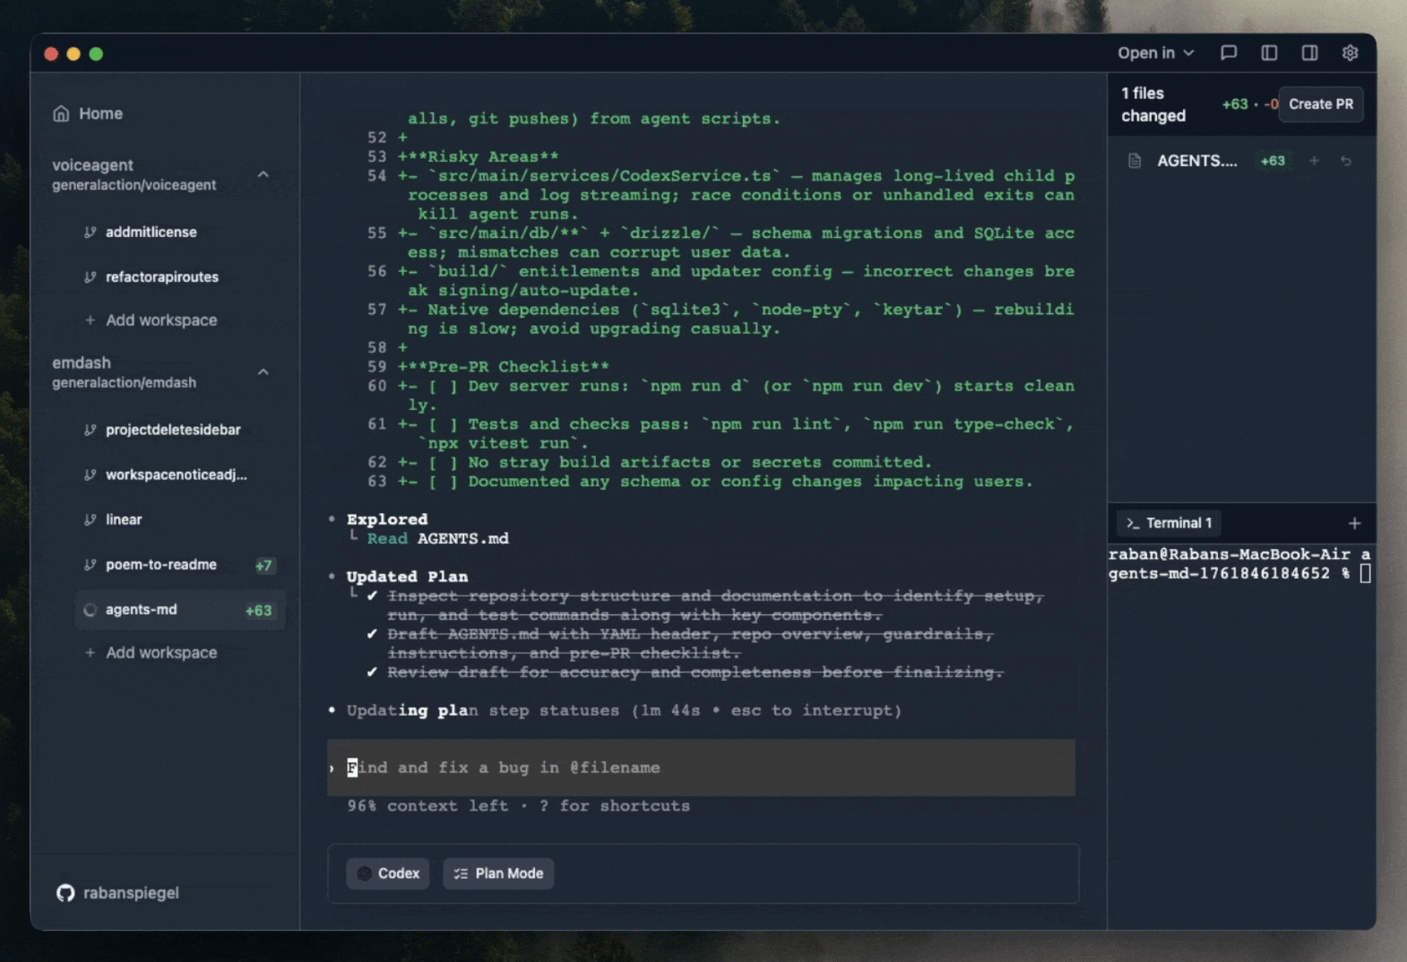Click 'Read AGENTS.md' in Explored section
The width and height of the screenshot is (1407, 962).
point(437,539)
